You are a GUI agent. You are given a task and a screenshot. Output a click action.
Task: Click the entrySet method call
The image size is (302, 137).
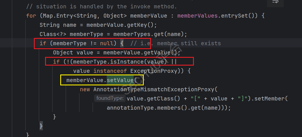(238, 16)
